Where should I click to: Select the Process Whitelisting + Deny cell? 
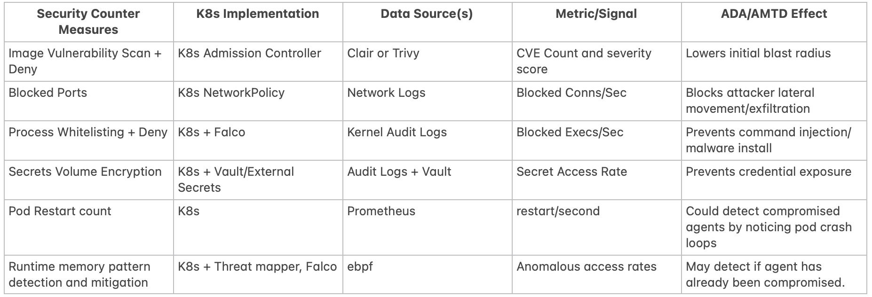tap(88, 133)
